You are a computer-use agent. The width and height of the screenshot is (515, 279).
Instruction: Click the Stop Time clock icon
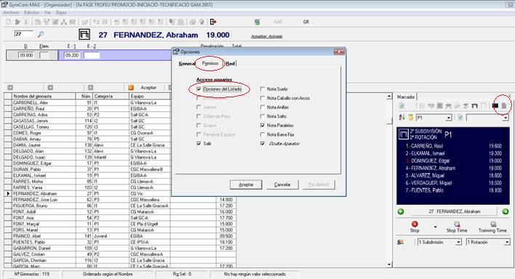click(457, 224)
